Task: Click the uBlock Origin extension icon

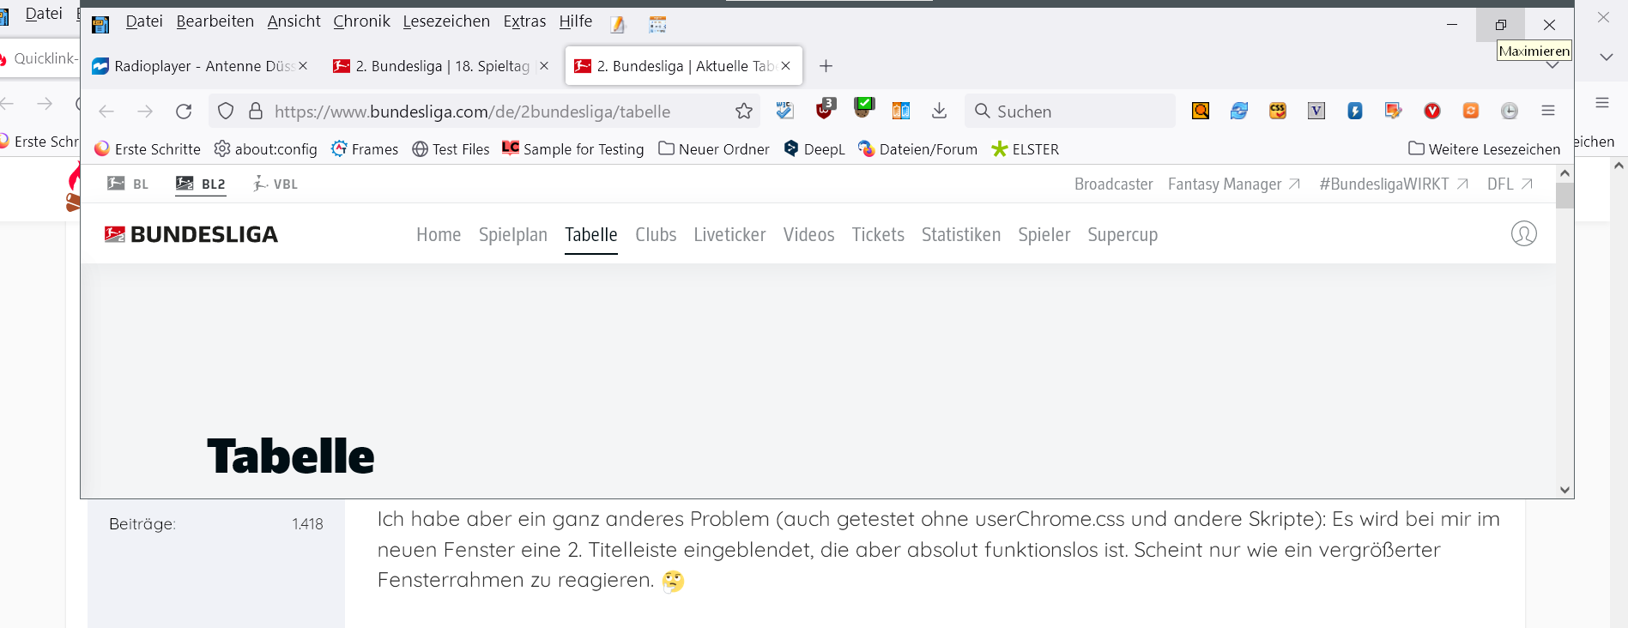Action: click(825, 110)
